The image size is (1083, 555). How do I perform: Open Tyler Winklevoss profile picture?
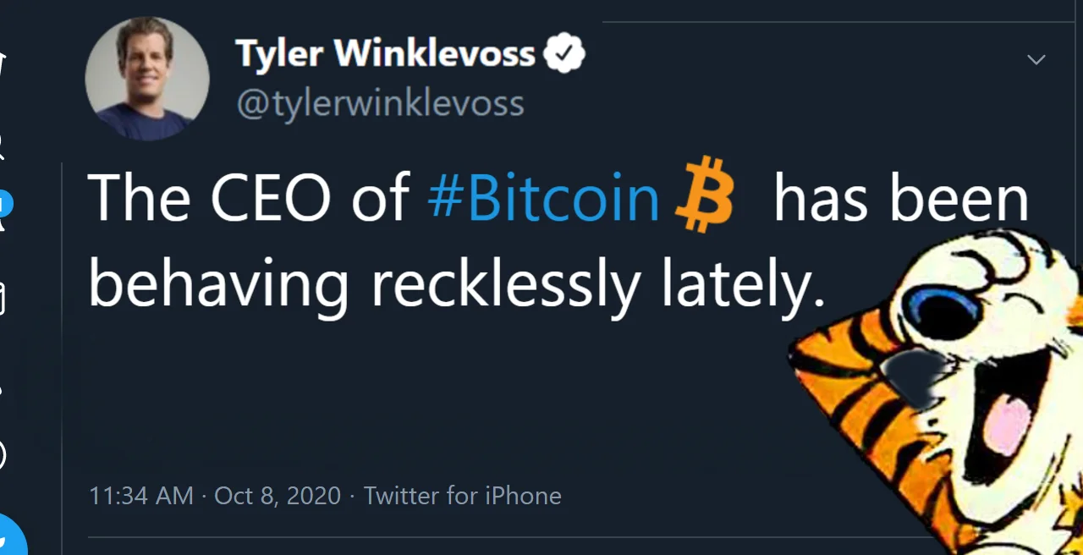click(x=146, y=79)
